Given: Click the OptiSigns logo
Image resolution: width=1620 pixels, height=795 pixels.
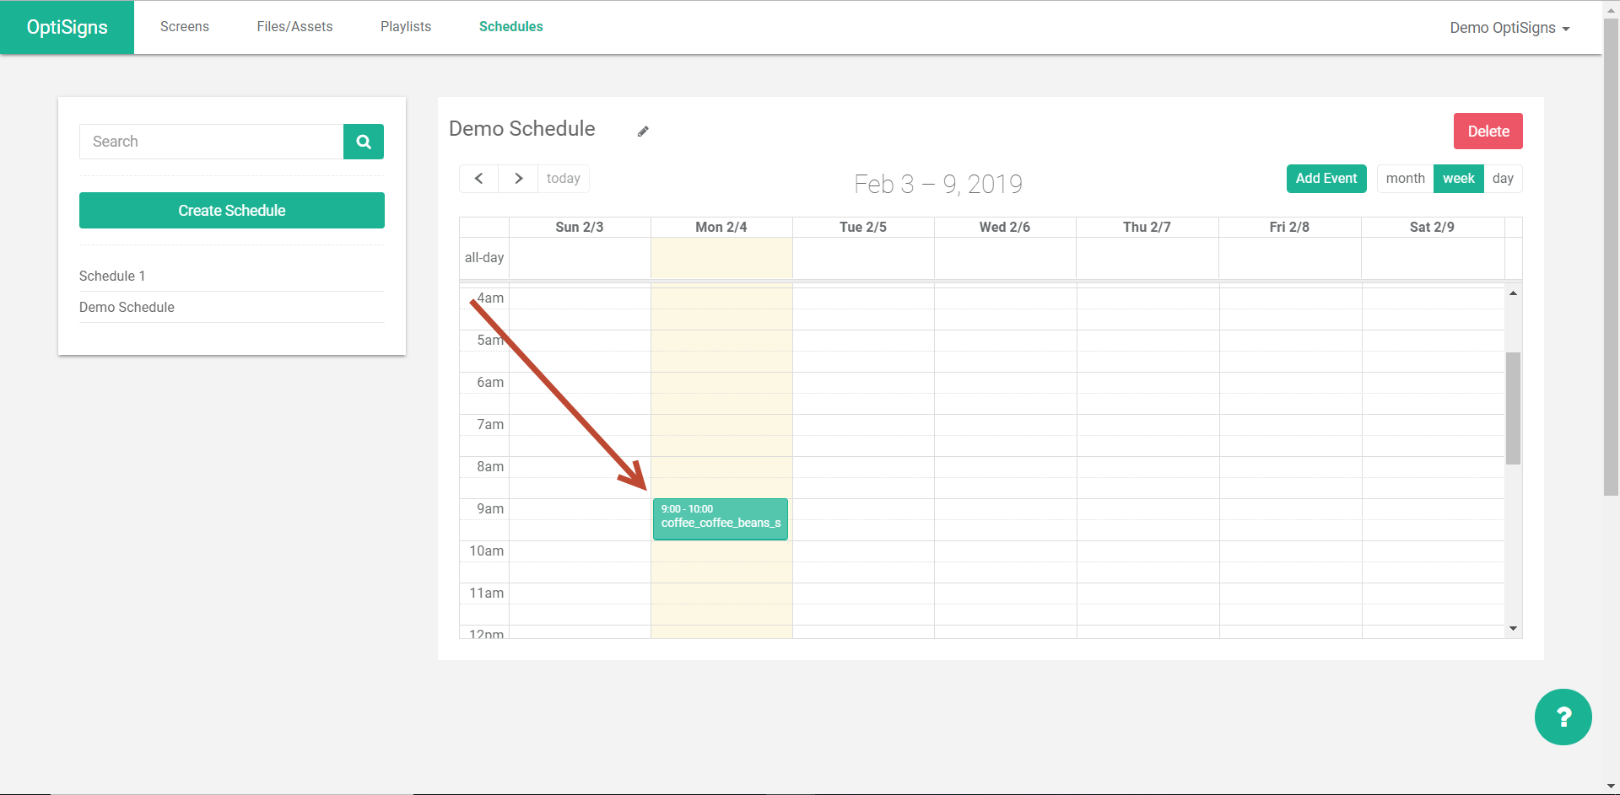Looking at the screenshot, I should pos(67,27).
